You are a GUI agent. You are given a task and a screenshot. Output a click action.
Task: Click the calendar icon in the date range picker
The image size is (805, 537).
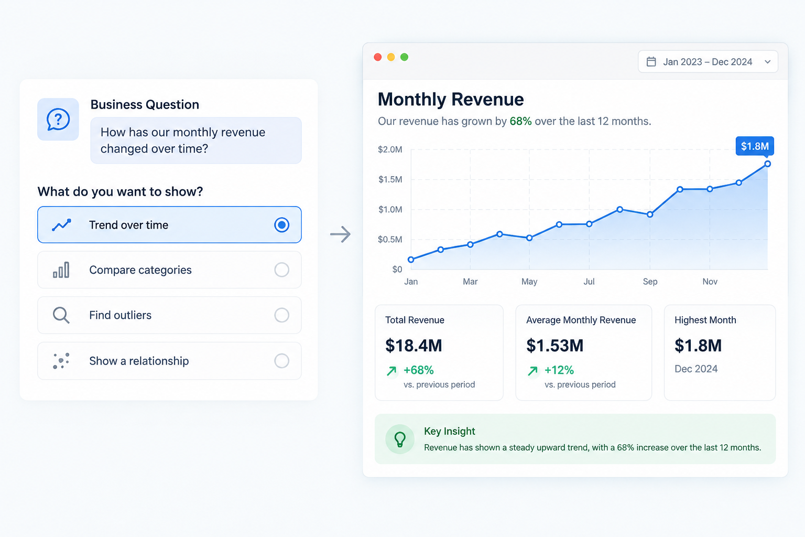(651, 62)
